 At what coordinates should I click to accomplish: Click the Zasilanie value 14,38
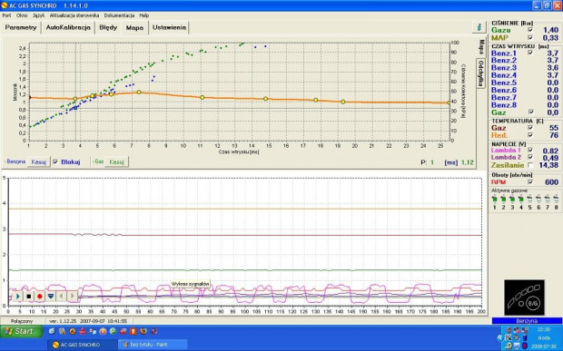548,165
